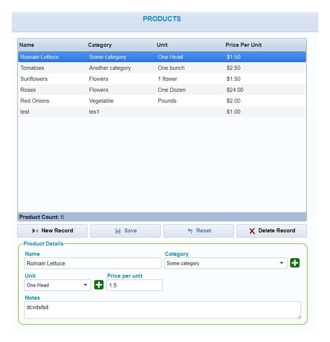This screenshot has width=330, height=342.
Task: Click the Product Count footer text
Action: pyautogui.click(x=41, y=217)
